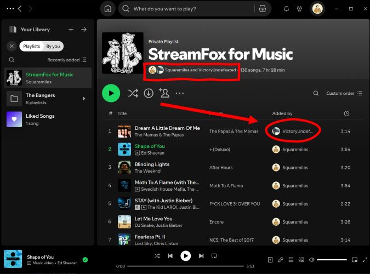Play the playlist with the green button
Image resolution: width=370 pixels, height=274 pixels.
111,93
